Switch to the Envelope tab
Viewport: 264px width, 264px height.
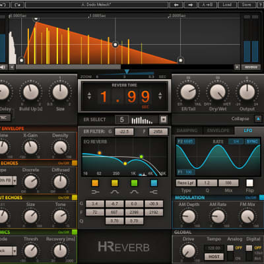218,131
